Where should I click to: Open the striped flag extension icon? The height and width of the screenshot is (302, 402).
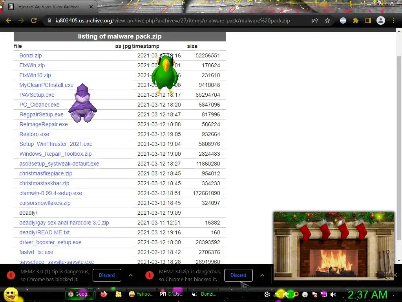tap(343, 20)
